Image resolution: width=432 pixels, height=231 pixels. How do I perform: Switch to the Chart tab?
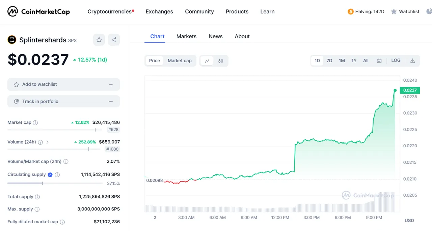157,36
